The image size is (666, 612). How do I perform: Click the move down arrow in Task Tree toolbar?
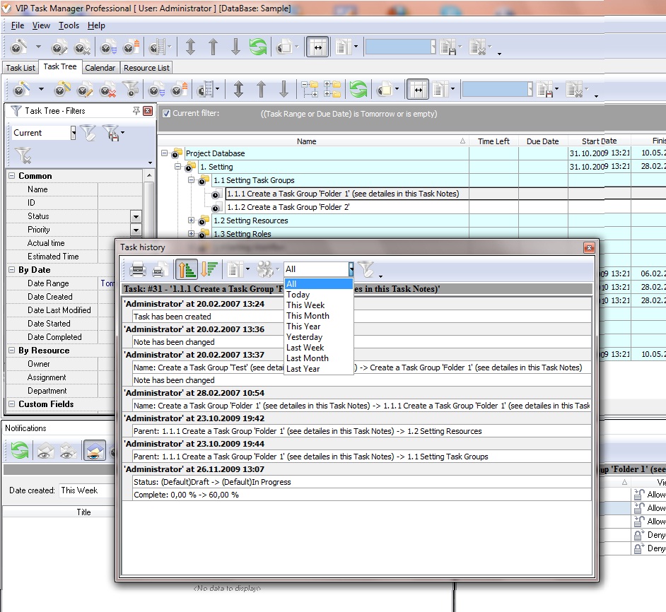[284, 90]
